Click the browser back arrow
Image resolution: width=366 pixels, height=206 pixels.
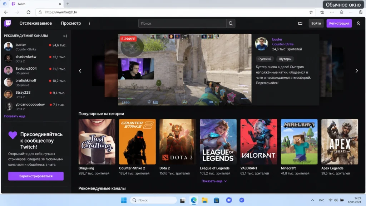point(6,12)
